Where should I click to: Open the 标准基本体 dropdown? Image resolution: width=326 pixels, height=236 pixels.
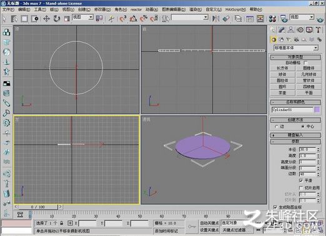(296, 48)
